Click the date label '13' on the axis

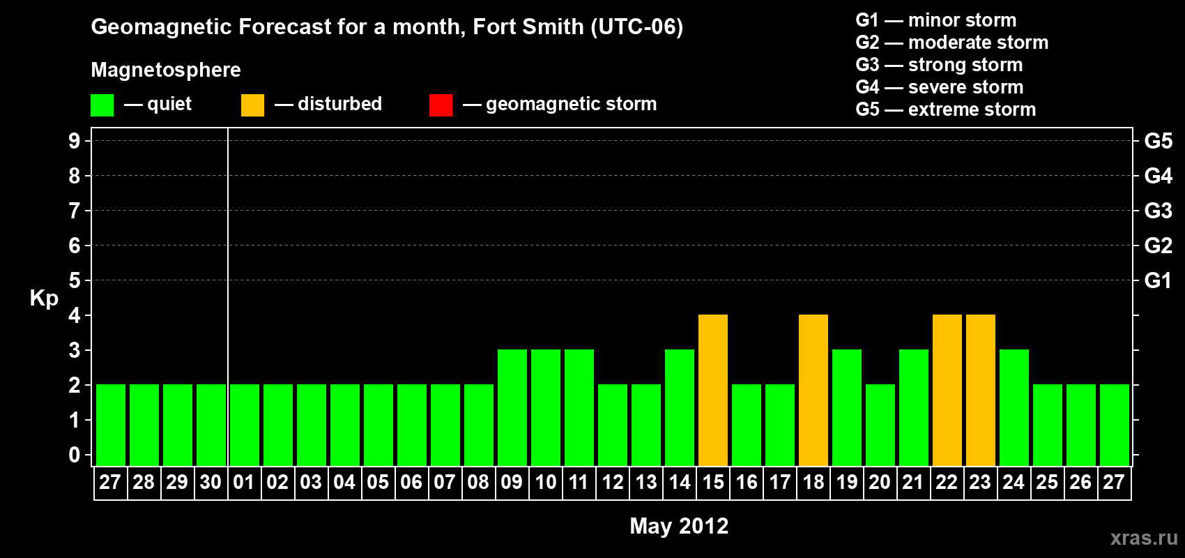click(646, 483)
